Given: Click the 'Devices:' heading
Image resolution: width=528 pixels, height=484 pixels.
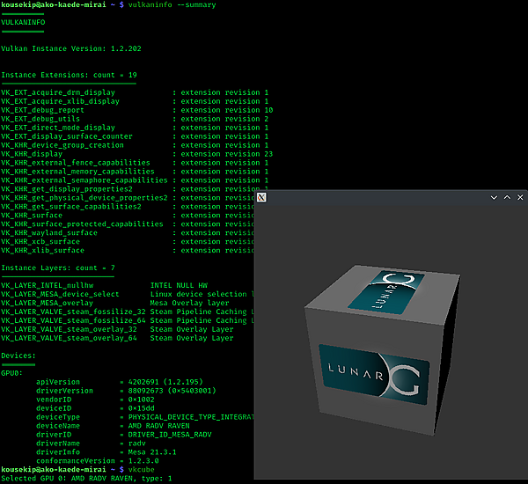Looking at the screenshot, I should [x=18, y=356].
